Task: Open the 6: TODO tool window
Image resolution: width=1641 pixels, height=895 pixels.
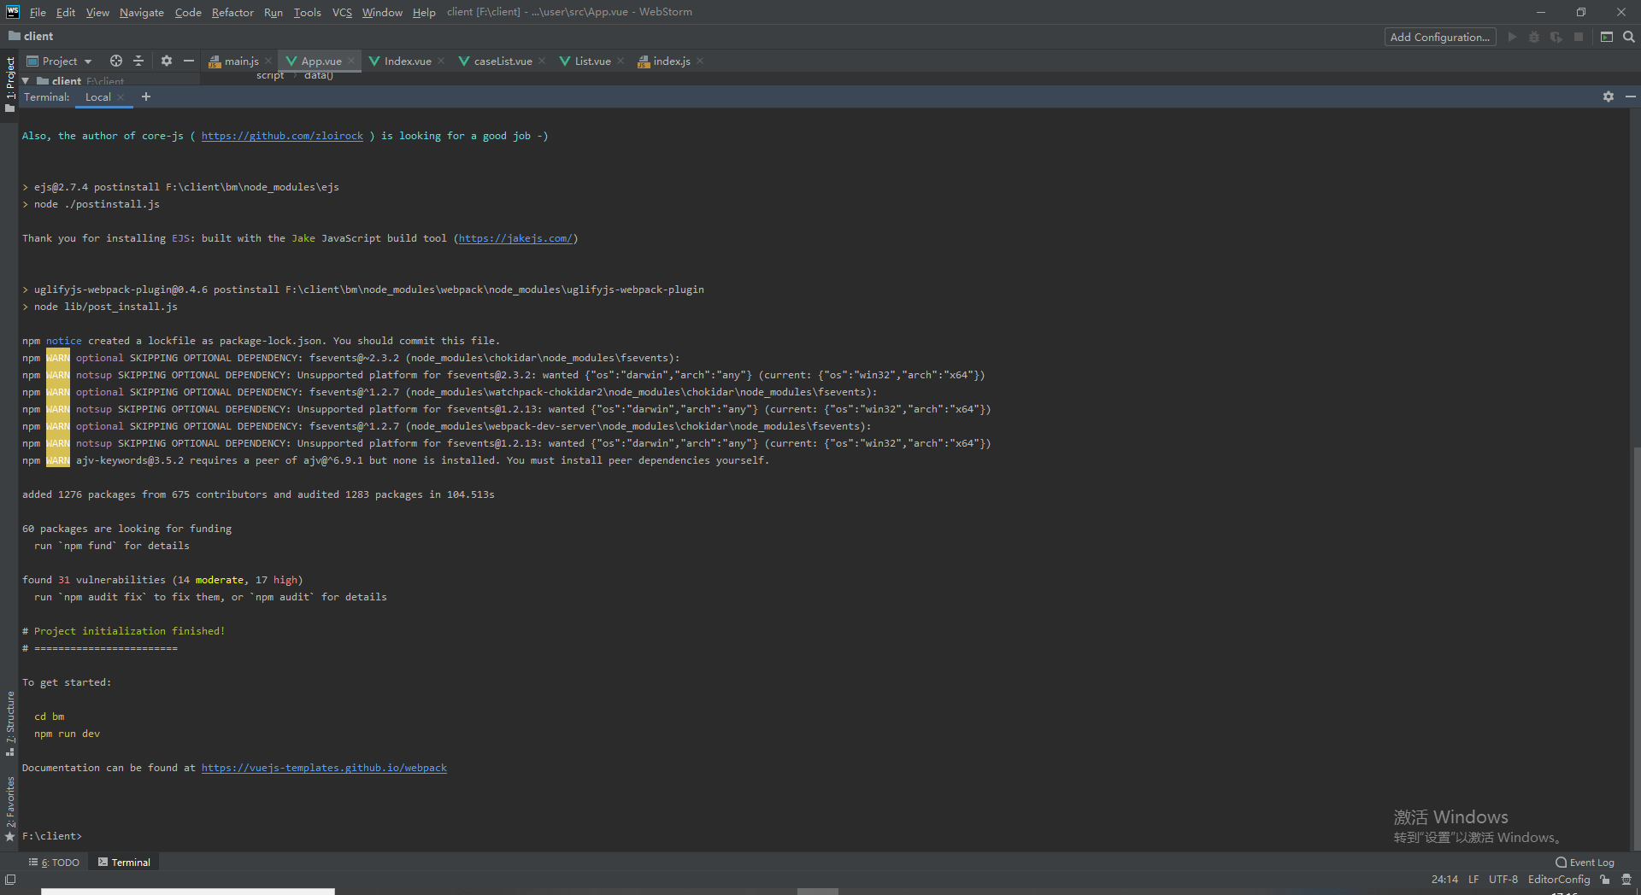Action: (x=54, y=863)
